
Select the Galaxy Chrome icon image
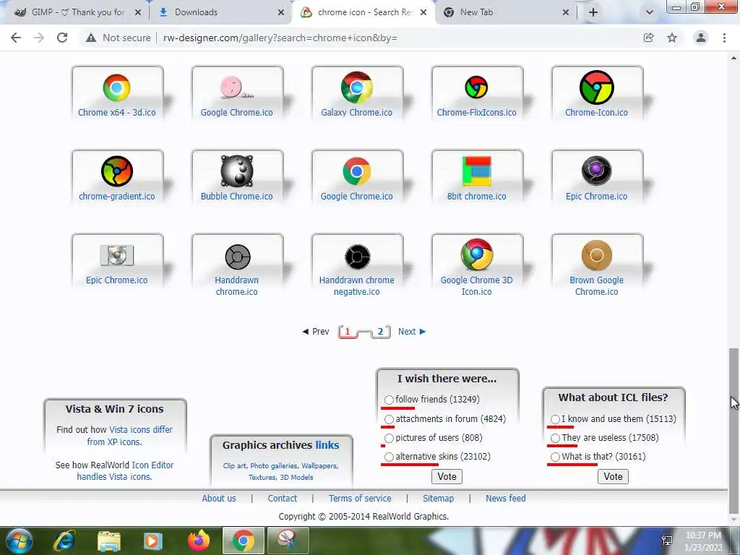(357, 87)
